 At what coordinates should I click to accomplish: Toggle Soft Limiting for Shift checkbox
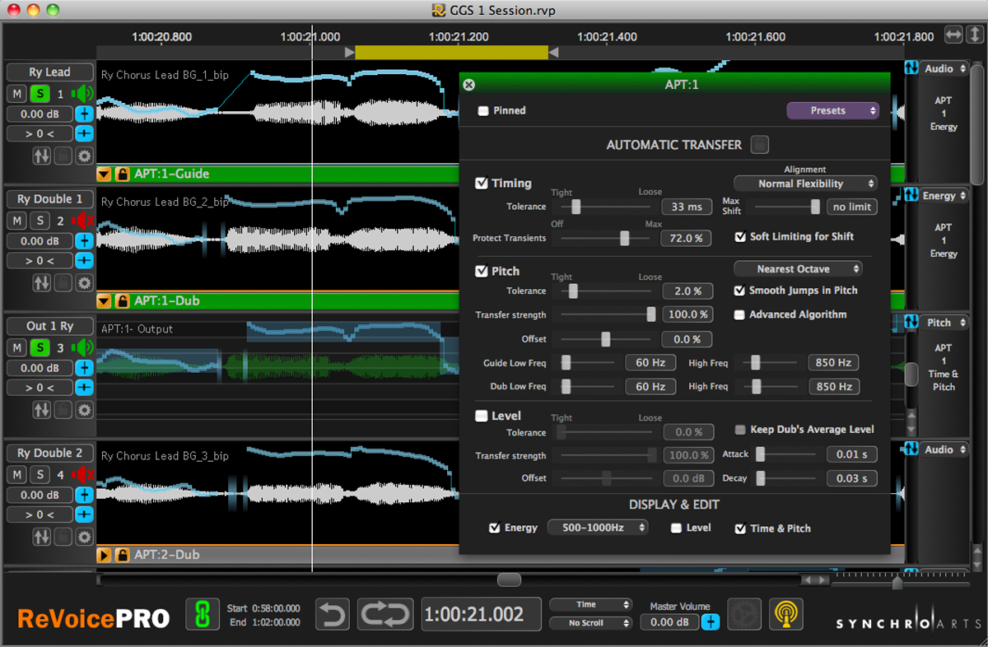tap(740, 237)
